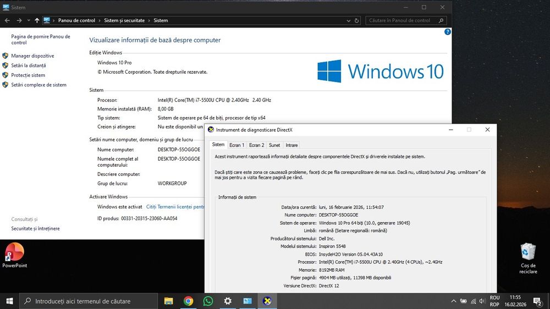Select the Windows 10 Pro edition text

click(114, 63)
